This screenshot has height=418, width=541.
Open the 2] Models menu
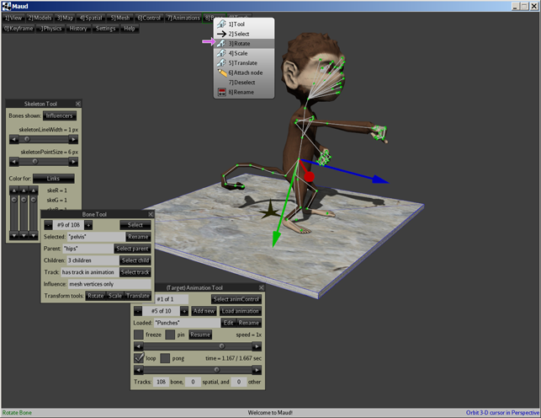click(x=40, y=18)
